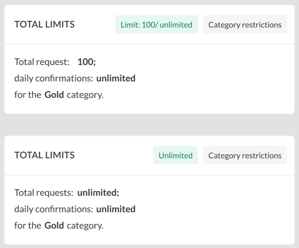299x248 pixels.
Task: Click "daily confirmations:" label in the lower card
Action: 54,209
